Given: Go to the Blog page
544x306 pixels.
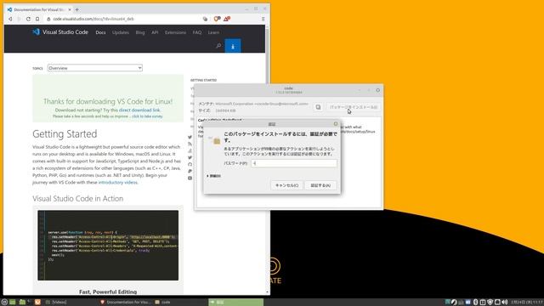Looking at the screenshot, I should tap(140, 32).
